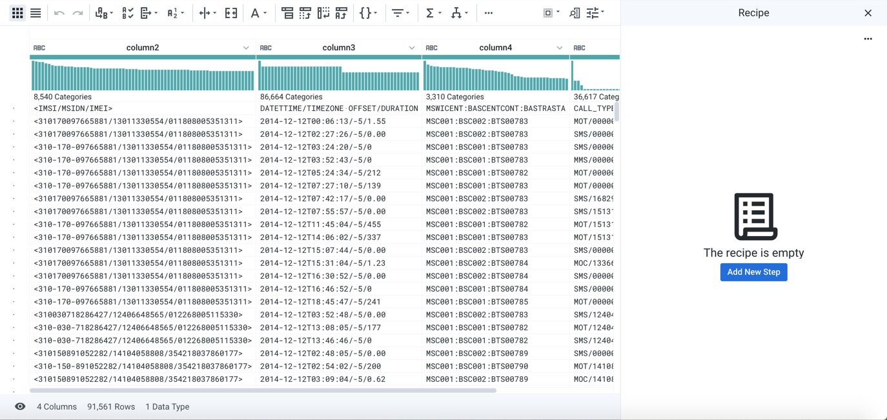
Task: Click the first table structure icon after format
Action: pos(287,13)
